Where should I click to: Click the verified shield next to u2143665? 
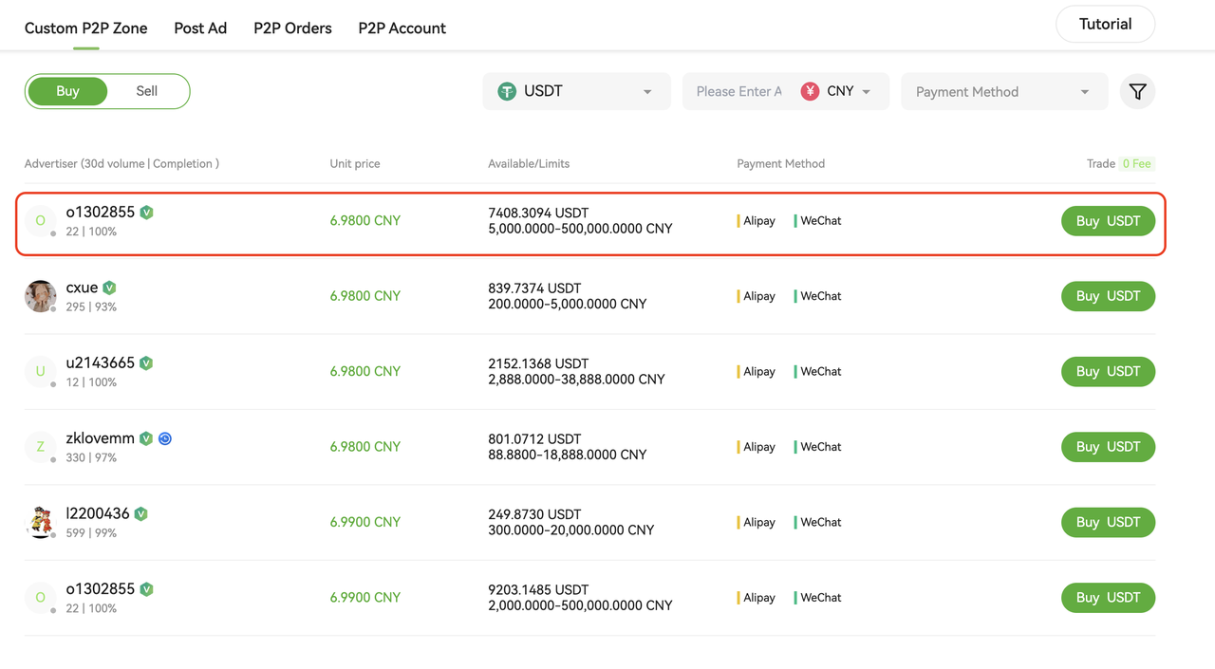point(146,363)
